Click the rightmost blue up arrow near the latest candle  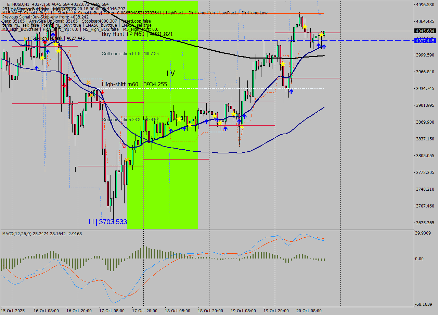(x=324, y=46)
